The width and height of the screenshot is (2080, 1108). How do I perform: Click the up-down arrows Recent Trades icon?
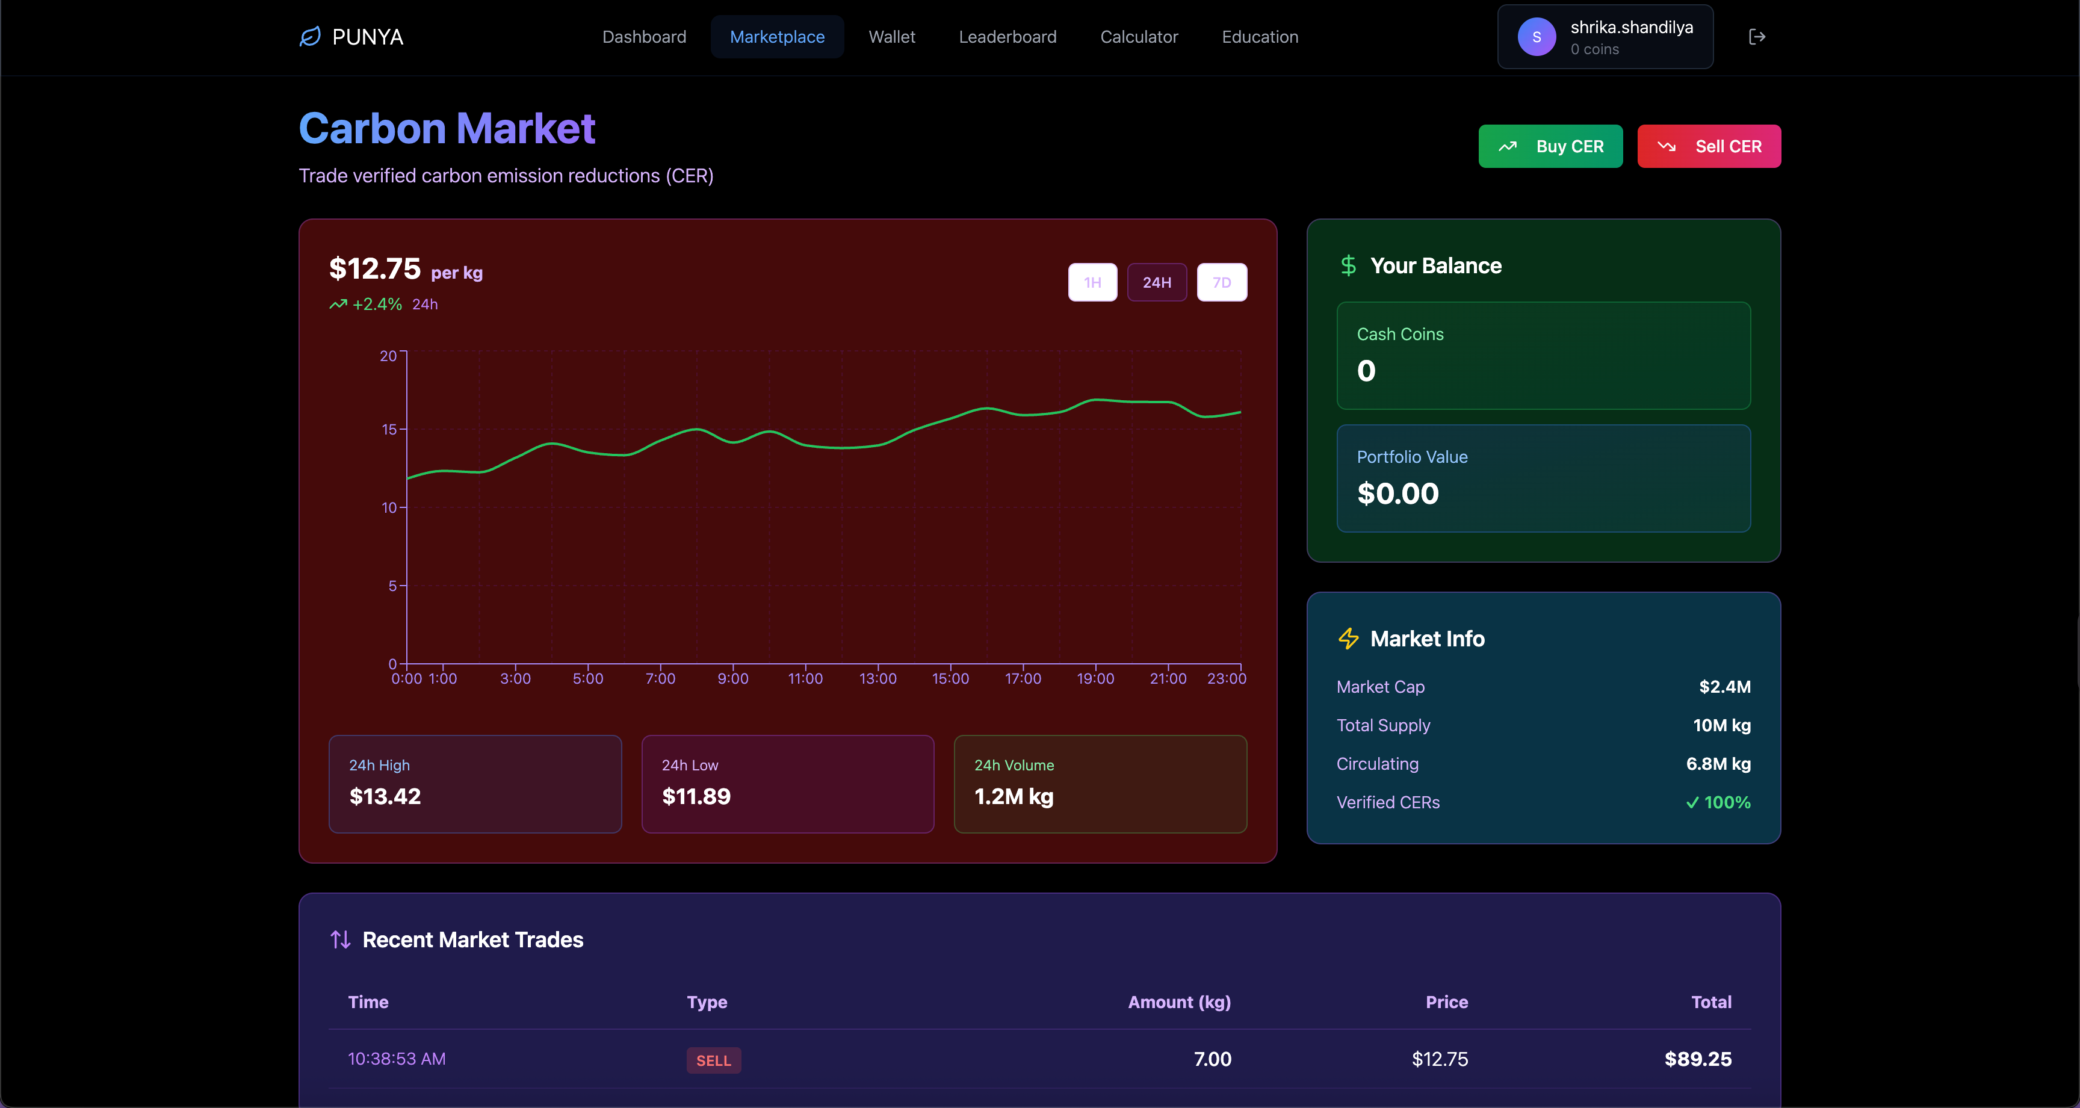[340, 939]
